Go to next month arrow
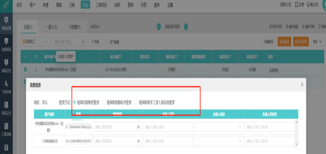 tap(186, 27)
